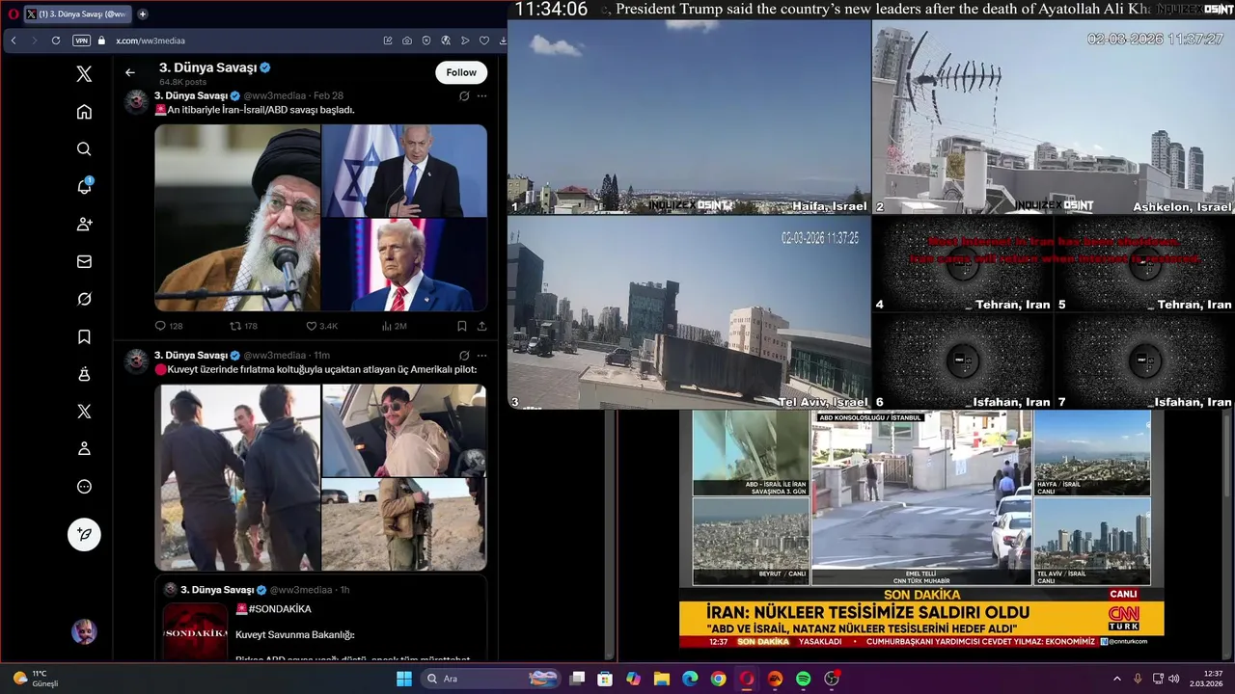Screen dimensions: 1235x694
Task: Open the clock showing 12:37
Action: point(1205,679)
